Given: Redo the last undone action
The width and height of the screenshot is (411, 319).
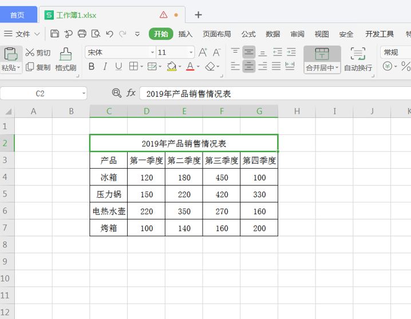Looking at the screenshot, I should pos(122,34).
